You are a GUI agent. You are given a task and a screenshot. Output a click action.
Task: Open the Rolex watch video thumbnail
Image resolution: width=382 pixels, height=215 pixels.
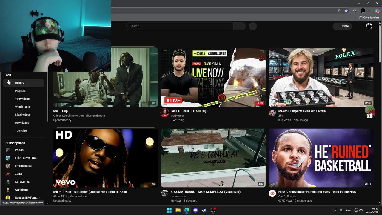(x=321, y=77)
